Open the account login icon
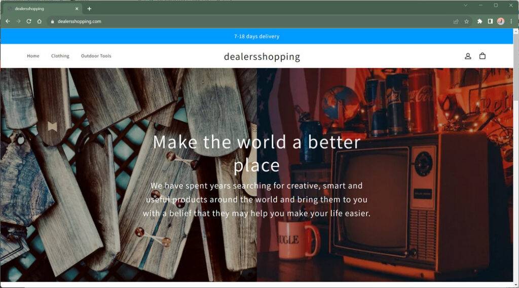This screenshot has height=288, width=519. (x=468, y=56)
